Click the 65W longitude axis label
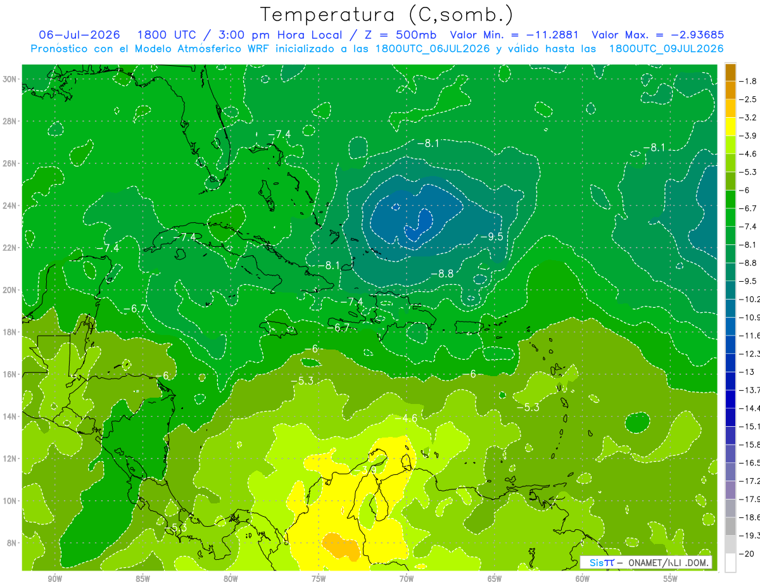The image size is (760, 587). pos(495,579)
